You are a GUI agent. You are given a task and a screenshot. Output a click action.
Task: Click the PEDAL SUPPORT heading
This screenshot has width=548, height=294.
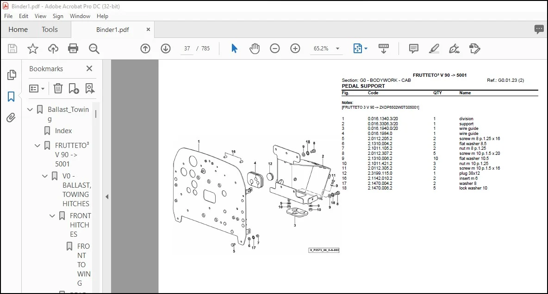363,86
